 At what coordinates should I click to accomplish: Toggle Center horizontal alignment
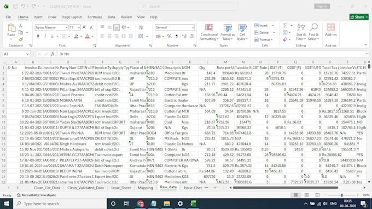click(109, 36)
